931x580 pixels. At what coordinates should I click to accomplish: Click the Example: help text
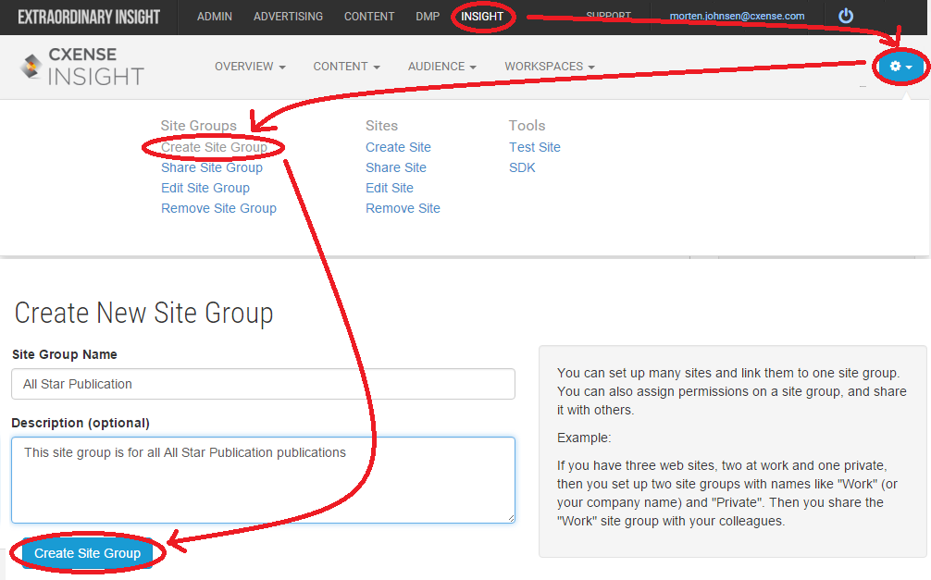point(584,438)
